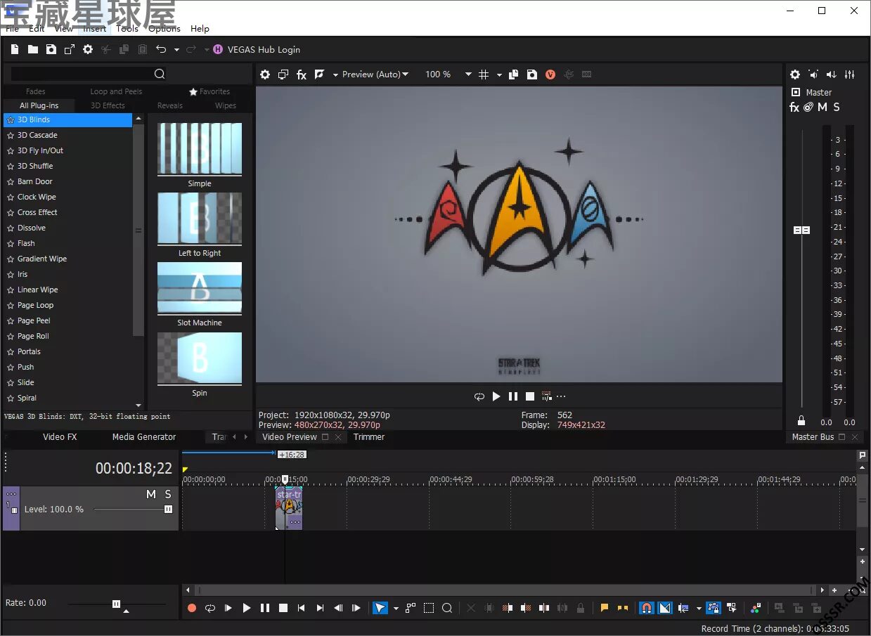Open the Video Preview settings gear
This screenshot has height=636, width=871.
pos(265,74)
